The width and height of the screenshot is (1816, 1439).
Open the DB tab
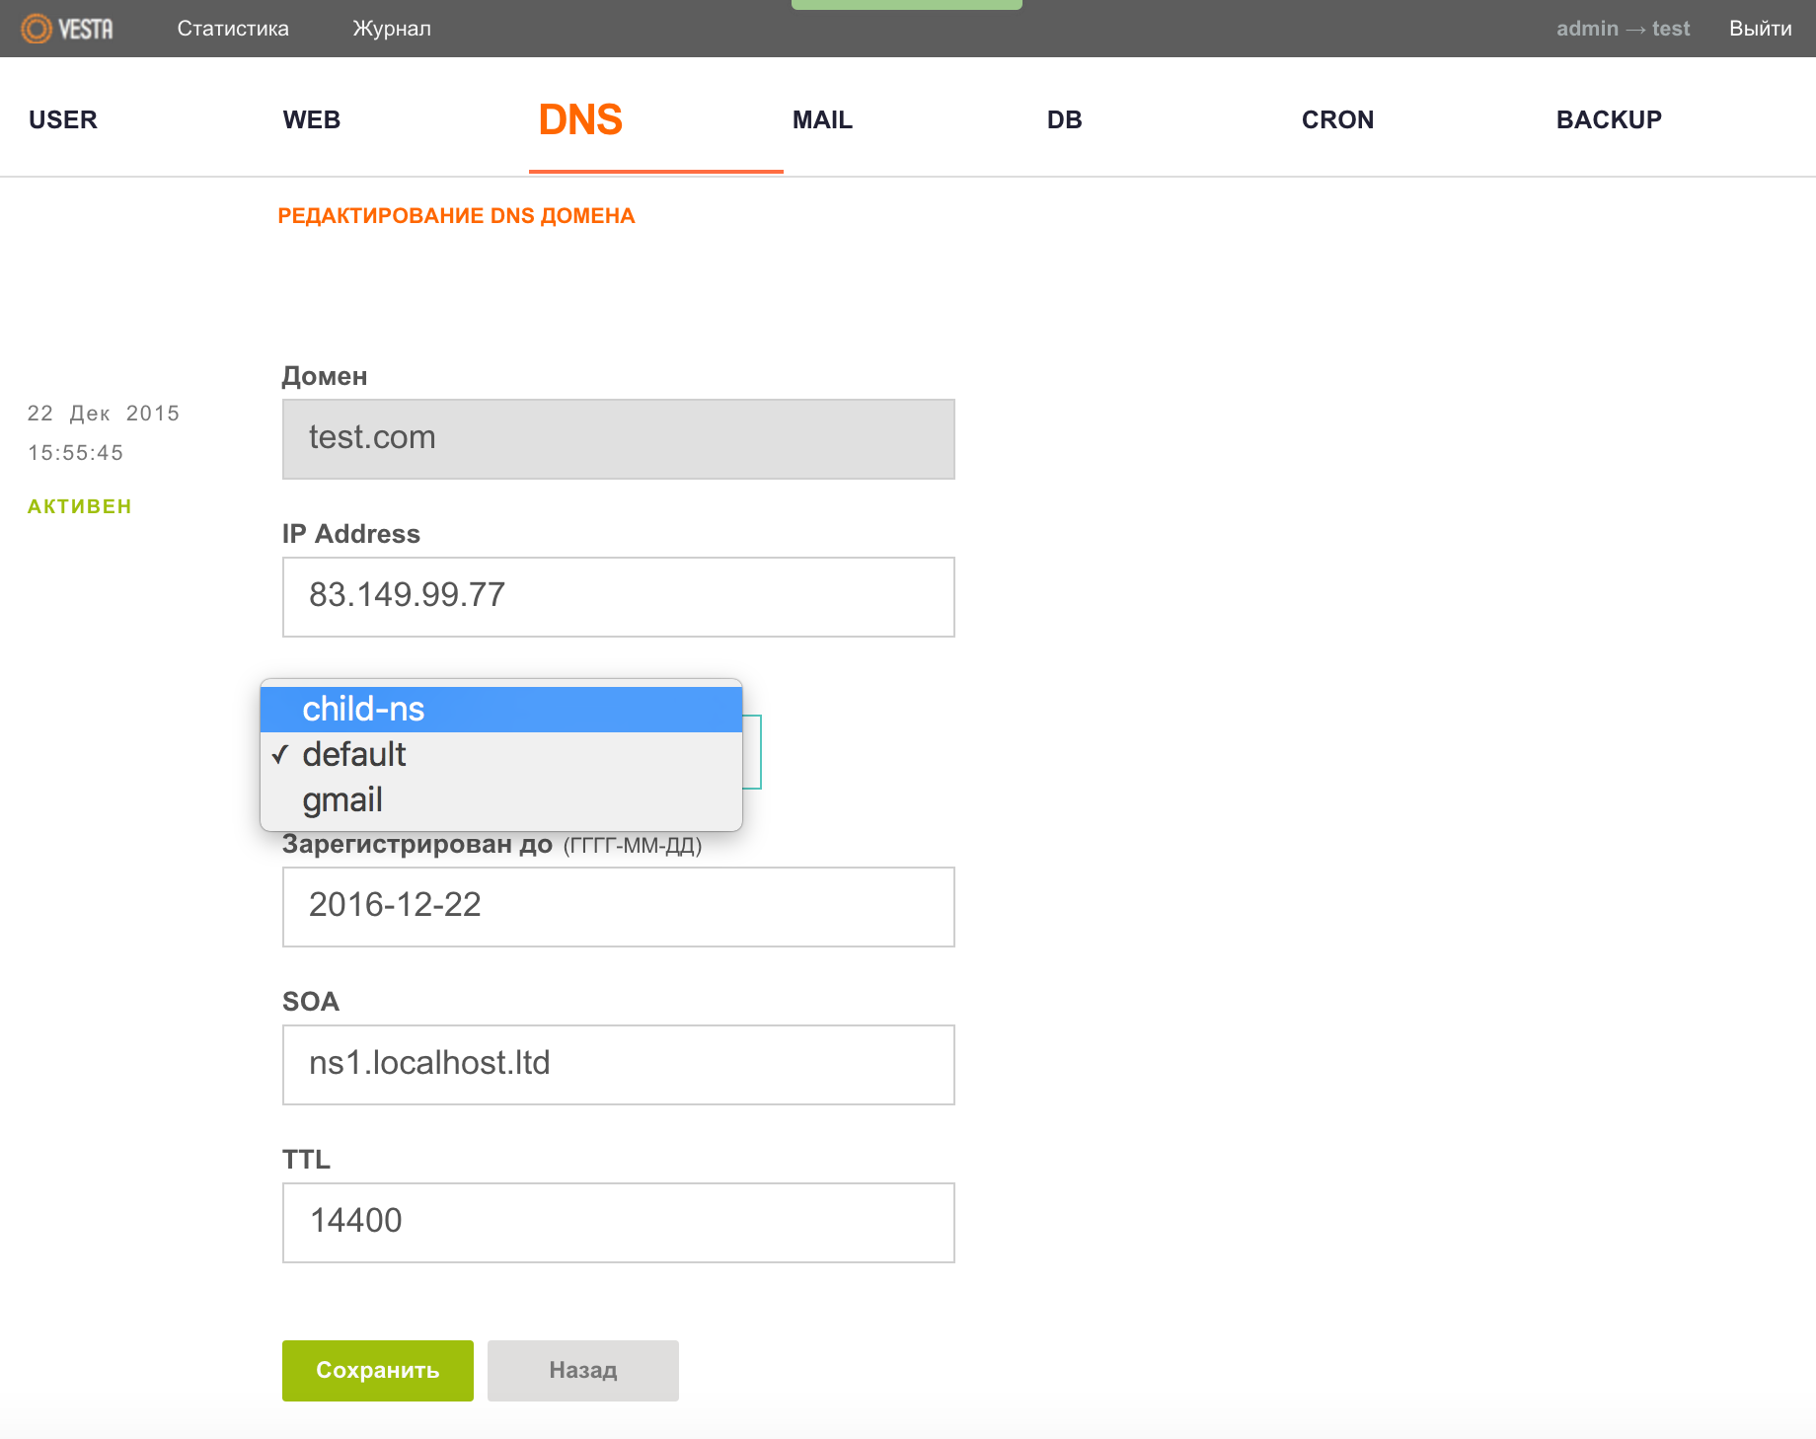tap(1065, 119)
